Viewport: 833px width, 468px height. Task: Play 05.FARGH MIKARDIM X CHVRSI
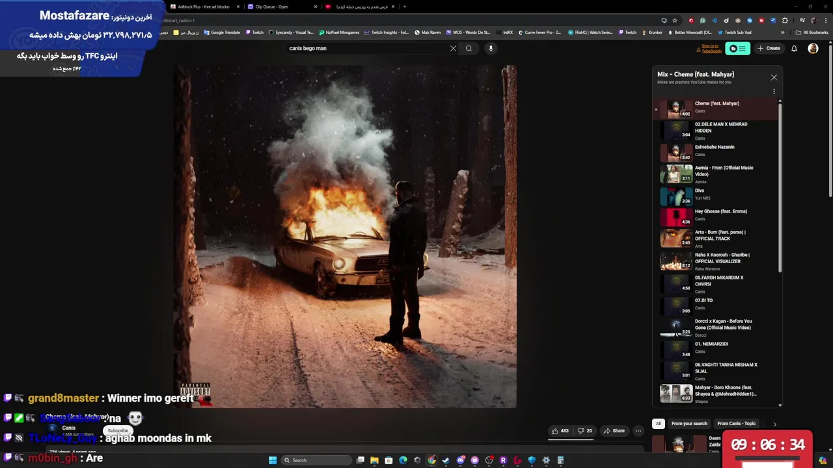tap(716, 284)
